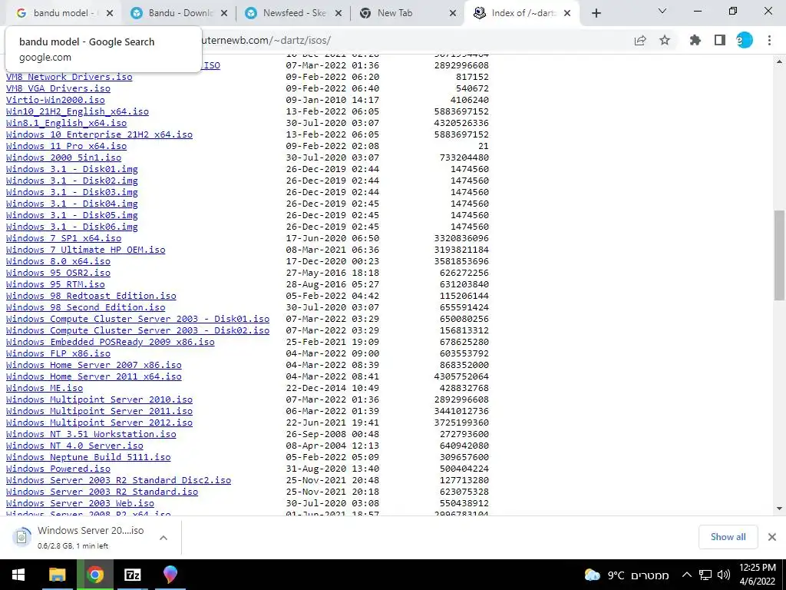Image resolution: width=786 pixels, height=590 pixels.
Task: Close the downloads bar
Action: pos(772,537)
